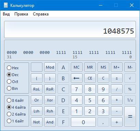Click the decimal comma button
The height and width of the screenshot is (131, 140).
click(x=103, y=122)
